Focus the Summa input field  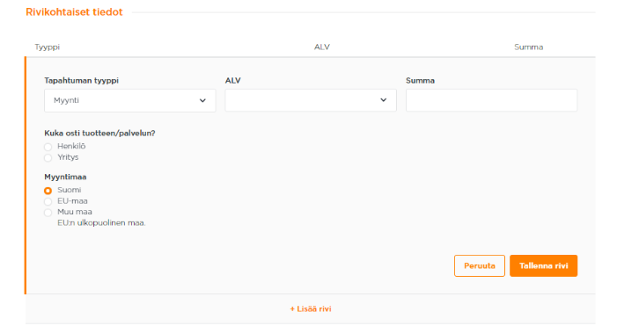491,100
